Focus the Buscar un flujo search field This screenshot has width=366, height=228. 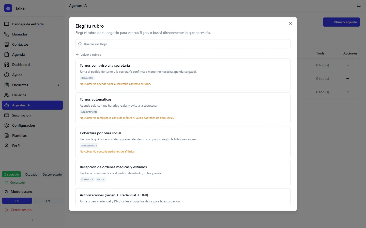point(183,44)
